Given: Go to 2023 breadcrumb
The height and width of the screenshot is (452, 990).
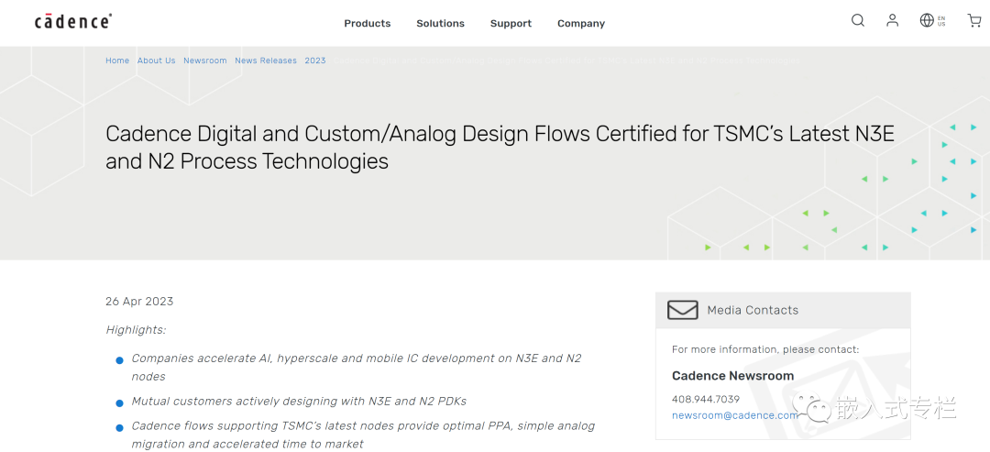Looking at the screenshot, I should pyautogui.click(x=315, y=61).
